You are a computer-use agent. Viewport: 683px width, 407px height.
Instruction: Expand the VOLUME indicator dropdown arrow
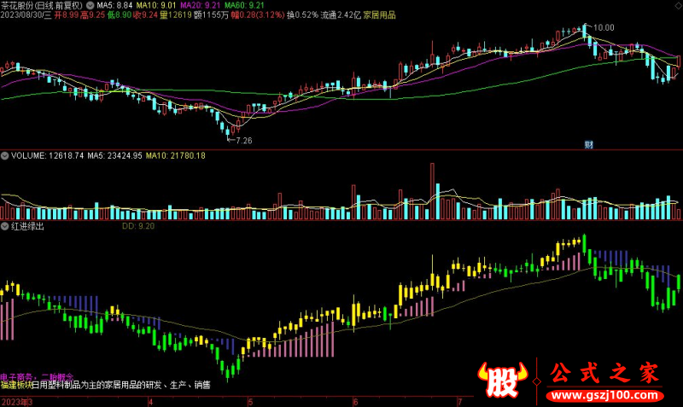click(5, 155)
